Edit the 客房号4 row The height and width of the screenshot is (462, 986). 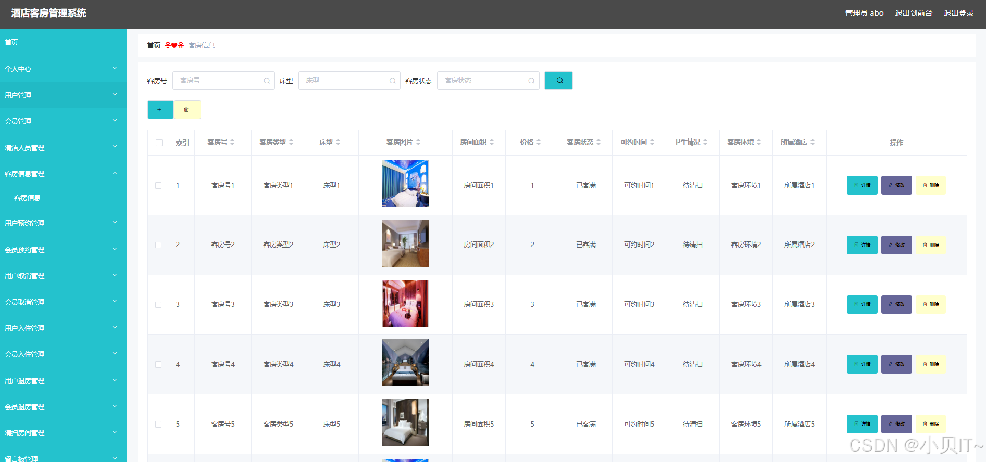[x=896, y=364]
